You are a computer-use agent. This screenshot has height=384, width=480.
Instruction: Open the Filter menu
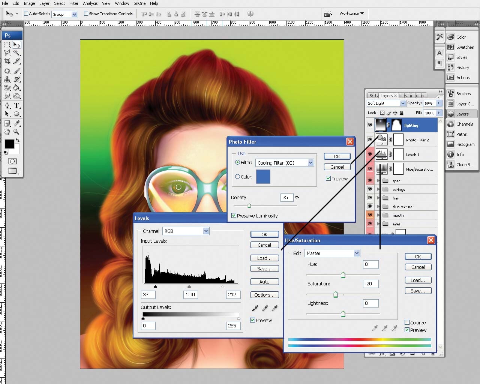[x=74, y=3]
